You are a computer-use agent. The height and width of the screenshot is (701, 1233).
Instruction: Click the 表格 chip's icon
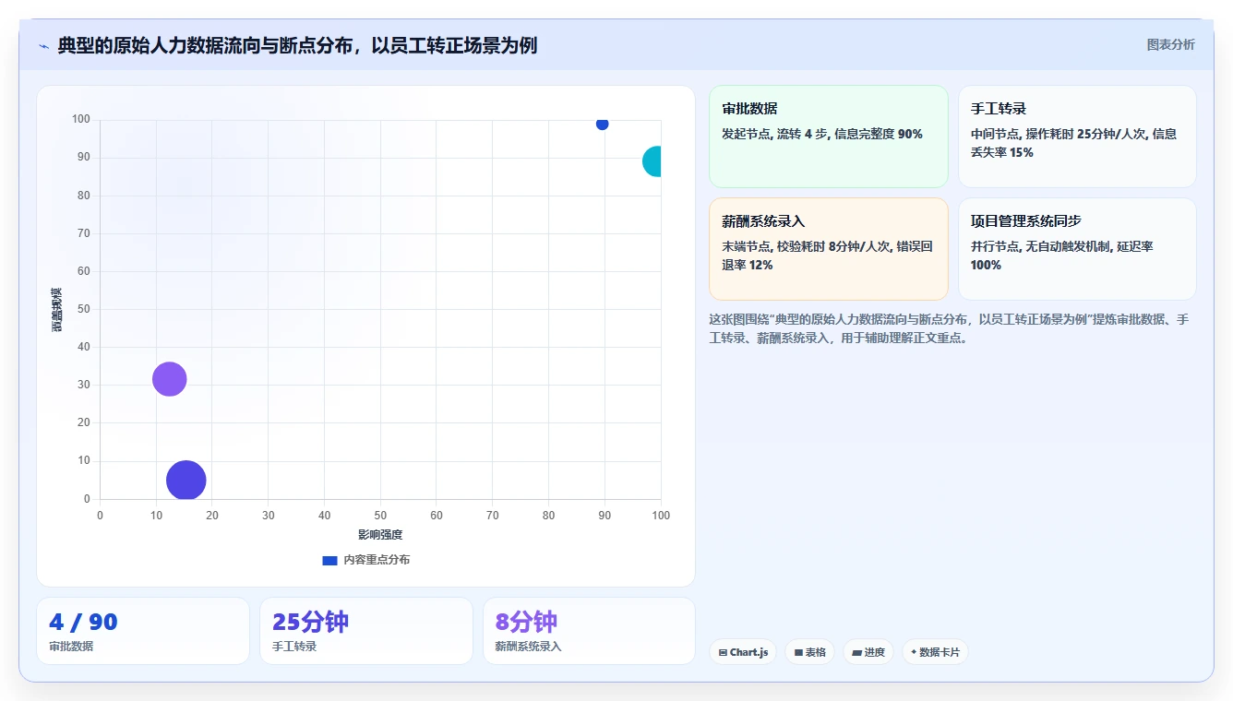[x=798, y=652]
